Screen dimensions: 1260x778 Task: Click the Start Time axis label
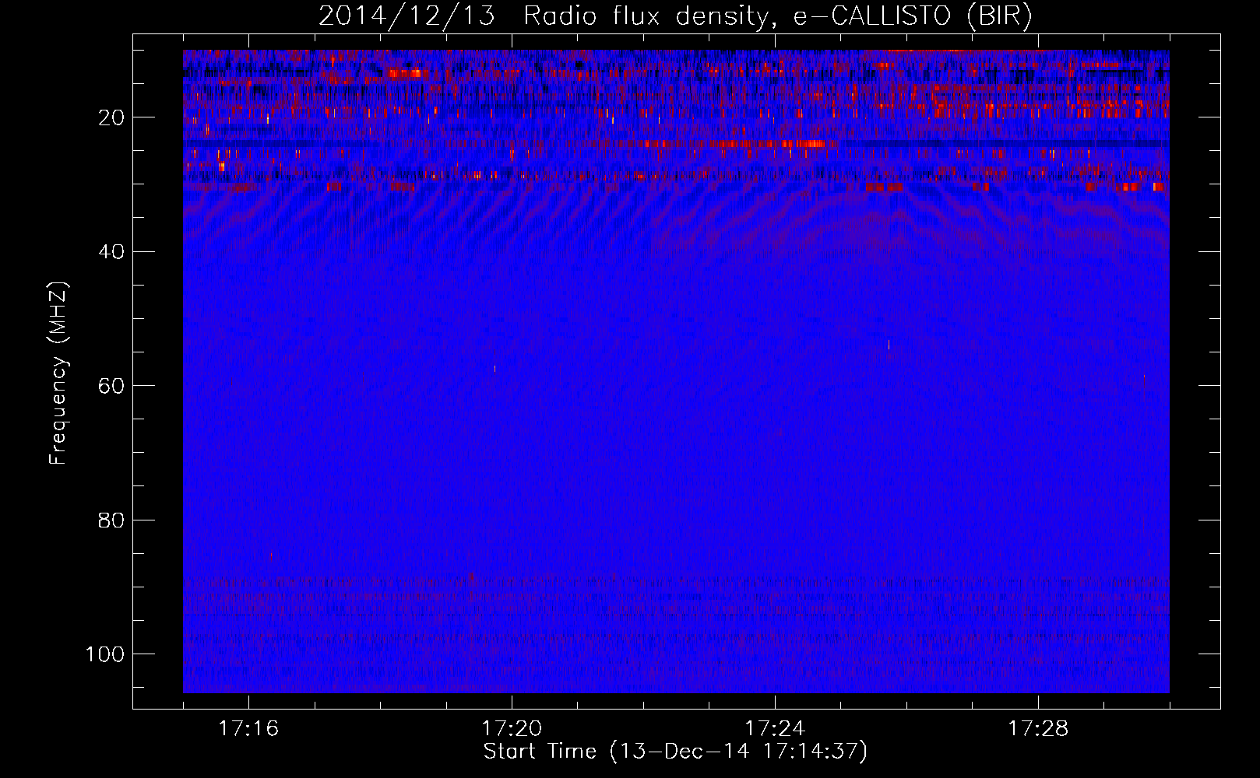[x=675, y=752]
